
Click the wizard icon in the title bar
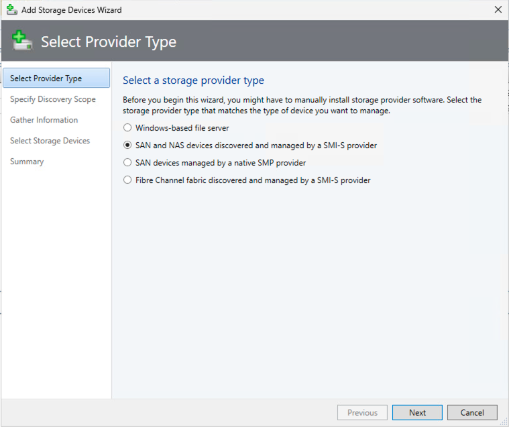click(x=11, y=10)
